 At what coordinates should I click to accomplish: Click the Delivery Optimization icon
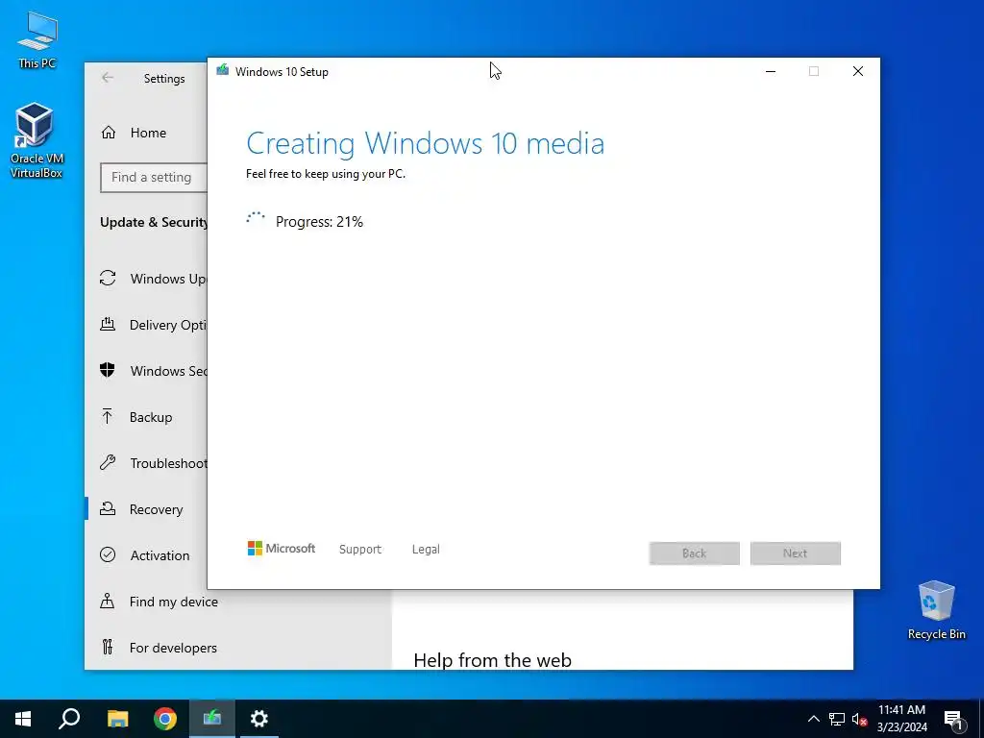[108, 325]
